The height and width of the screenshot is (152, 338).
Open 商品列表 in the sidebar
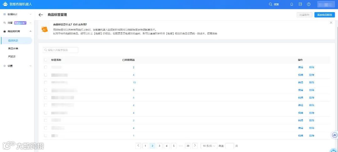click(17, 41)
